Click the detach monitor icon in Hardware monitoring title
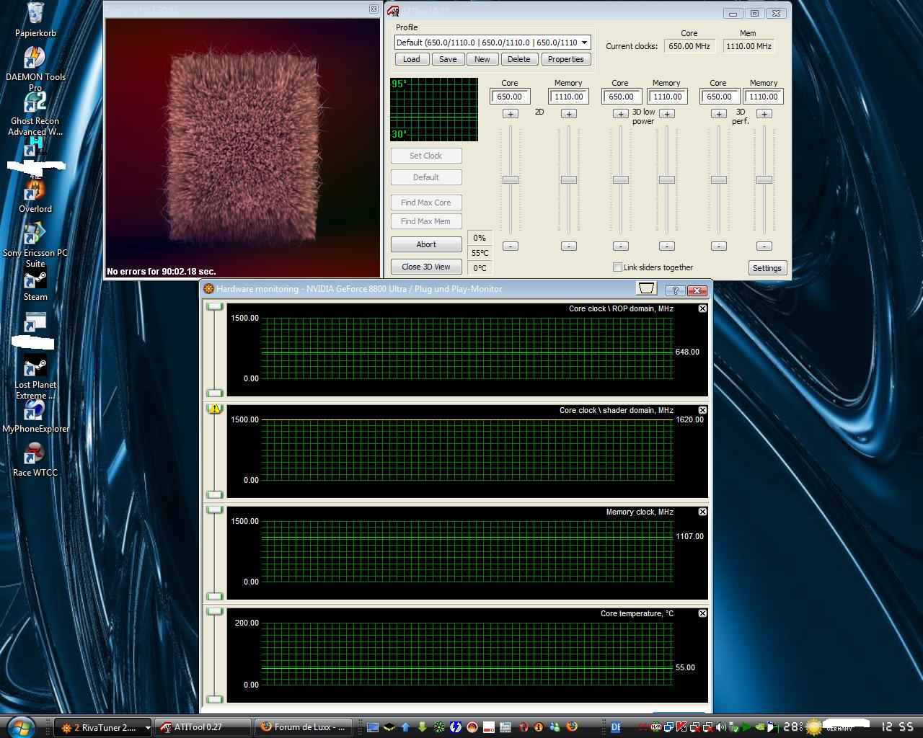Screen dimensions: 923x738 (x=647, y=289)
